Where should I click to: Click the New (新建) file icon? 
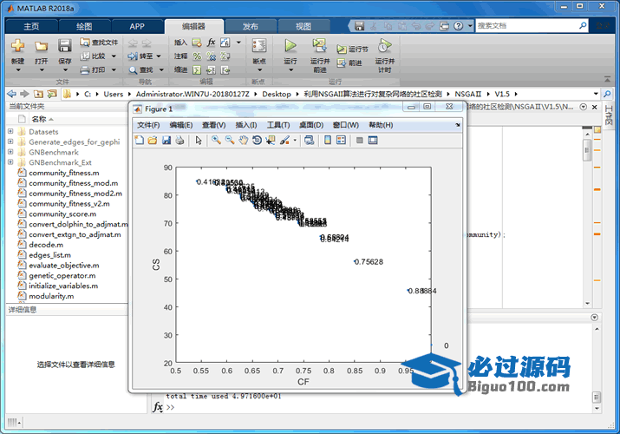click(17, 46)
